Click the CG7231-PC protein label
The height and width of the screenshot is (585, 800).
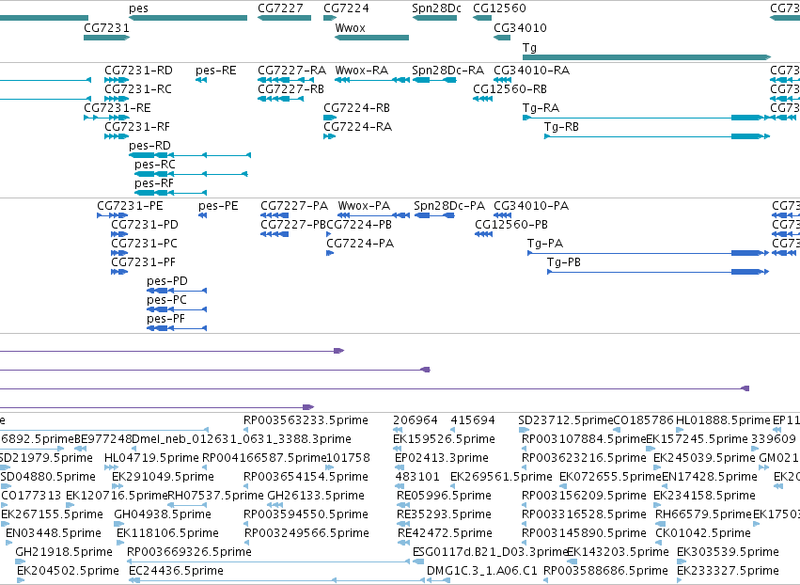145,243
